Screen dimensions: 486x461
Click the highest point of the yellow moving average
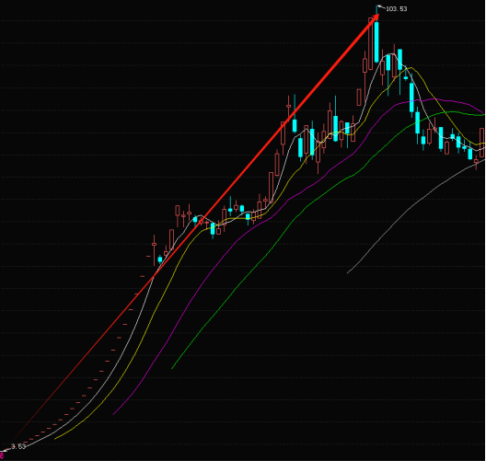(411, 67)
